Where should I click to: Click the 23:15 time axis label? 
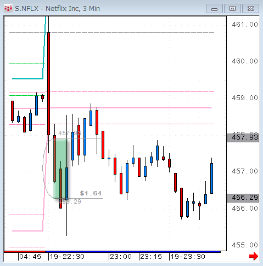[151, 257]
